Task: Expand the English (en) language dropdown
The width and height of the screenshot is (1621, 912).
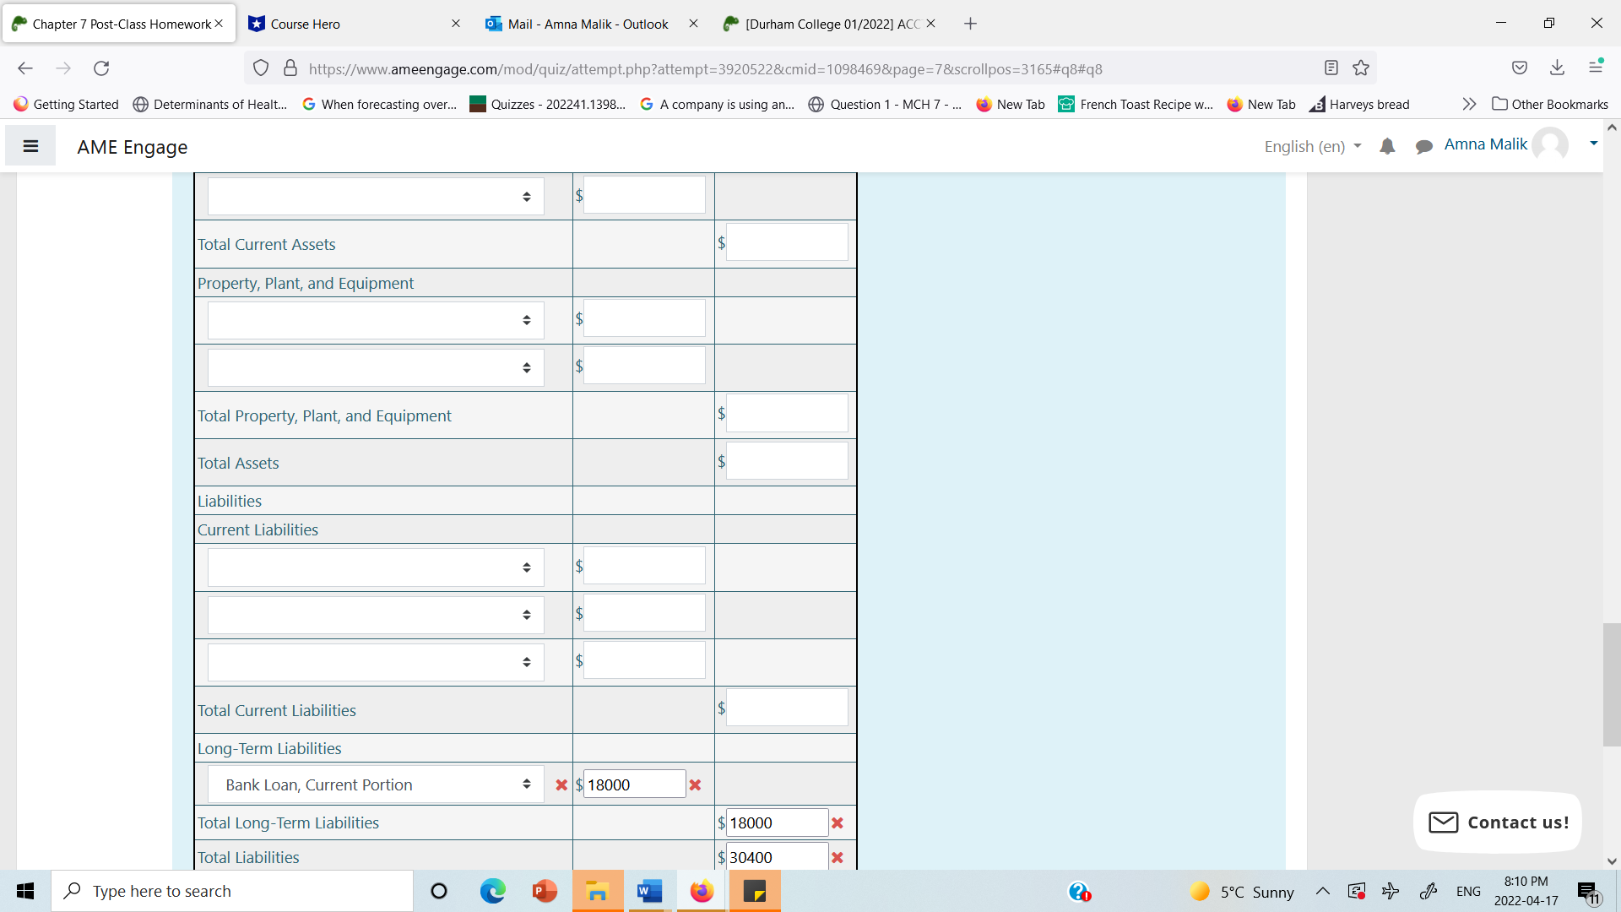Action: click(x=1312, y=146)
